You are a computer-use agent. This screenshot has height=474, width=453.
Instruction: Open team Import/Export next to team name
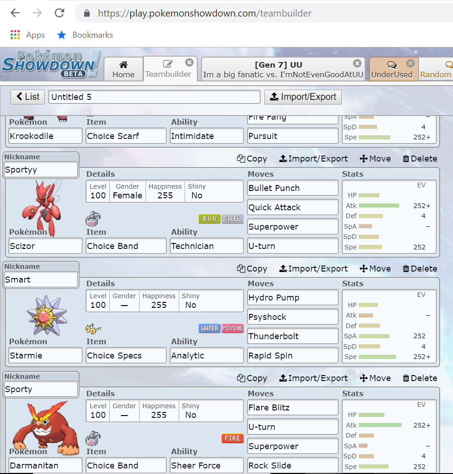click(x=303, y=97)
